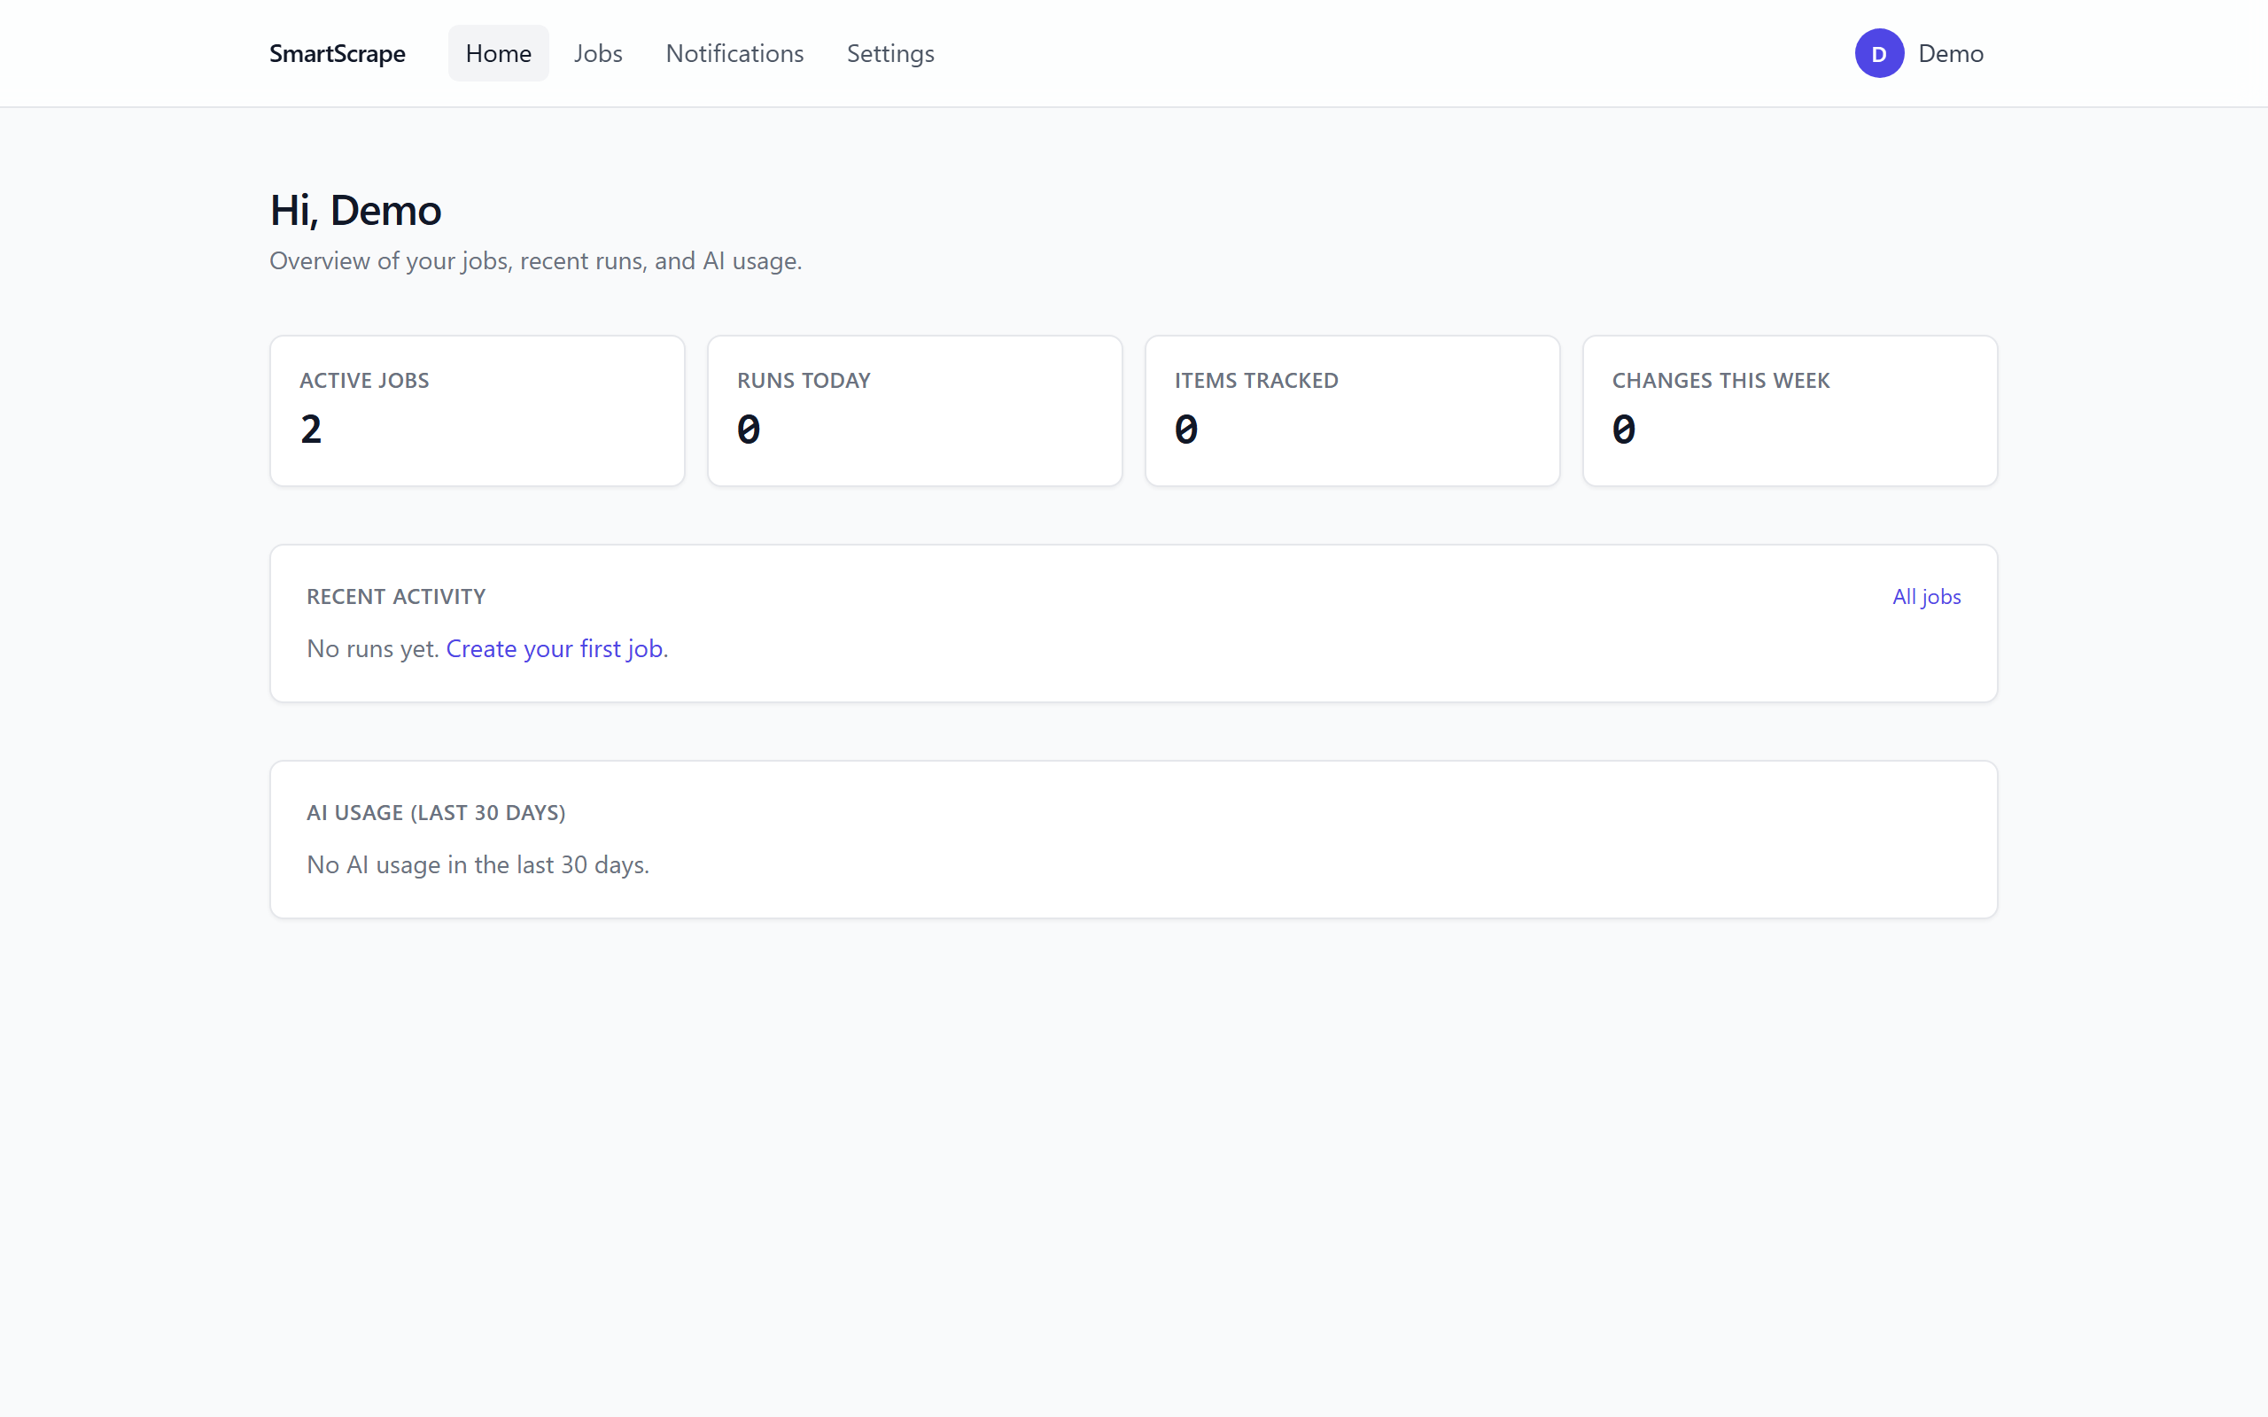Select the Active Jobs card
Image resolution: width=2268 pixels, height=1417 pixels.
477,410
